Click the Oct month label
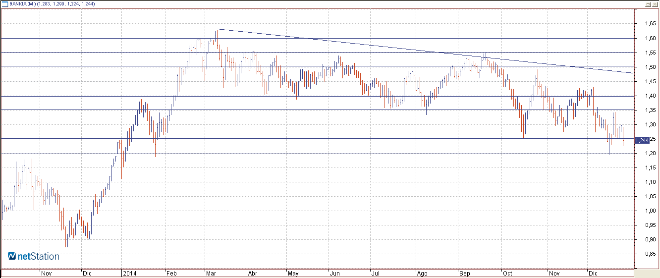The width and height of the screenshot is (660, 278). [507, 273]
